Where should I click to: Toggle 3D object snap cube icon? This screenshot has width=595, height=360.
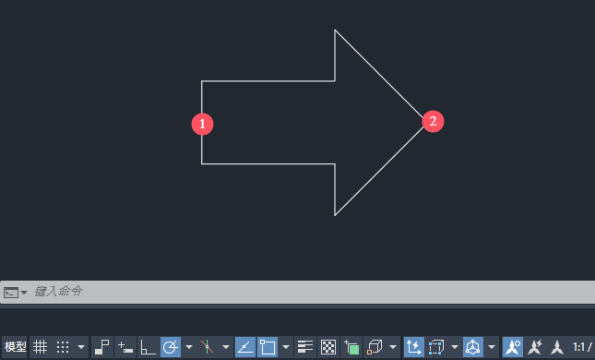coord(375,347)
